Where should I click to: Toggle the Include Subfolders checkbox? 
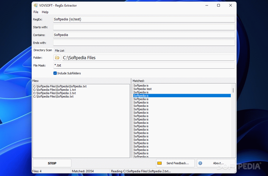click(x=55, y=73)
